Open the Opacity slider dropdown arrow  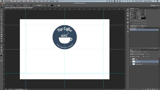pyautogui.click(x=148, y=54)
